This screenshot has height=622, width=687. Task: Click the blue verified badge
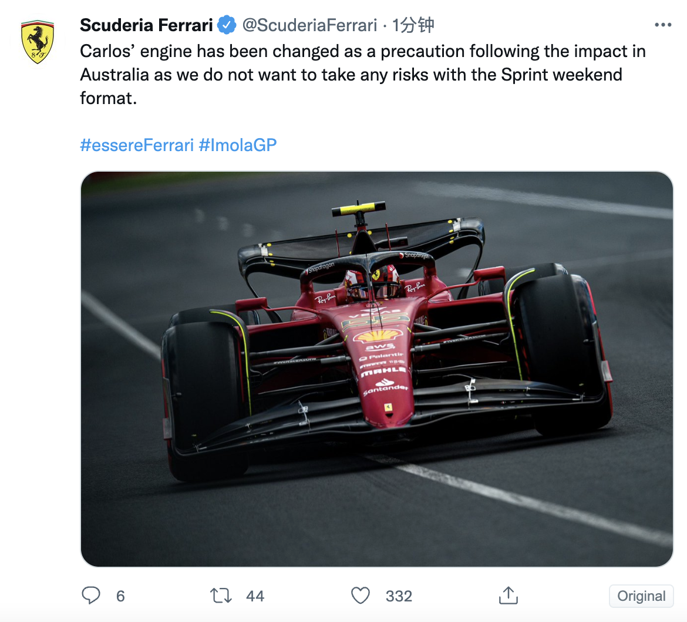(x=227, y=25)
